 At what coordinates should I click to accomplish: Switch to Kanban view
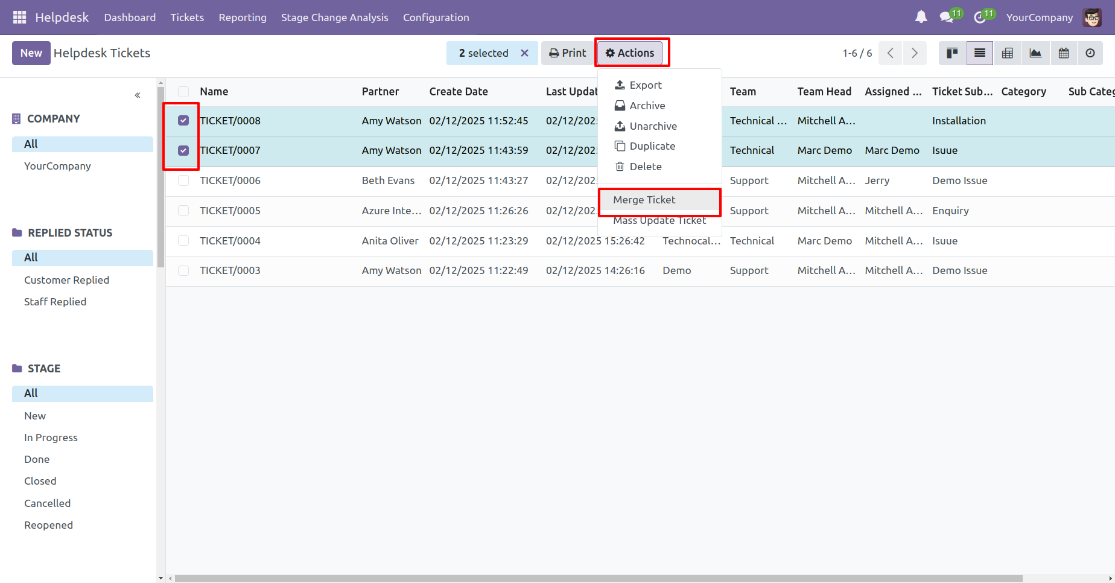point(952,53)
